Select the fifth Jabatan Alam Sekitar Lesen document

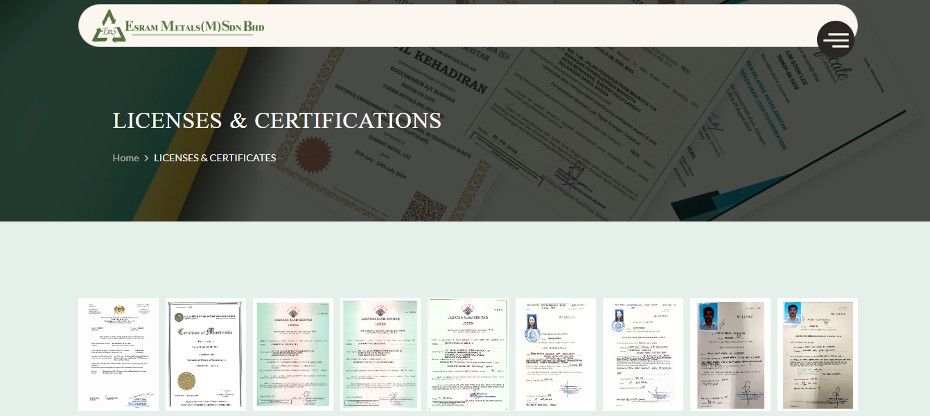[x=468, y=354]
